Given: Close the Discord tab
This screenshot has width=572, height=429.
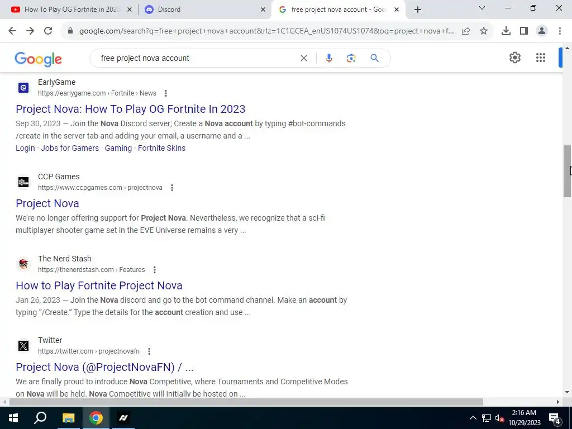Looking at the screenshot, I should point(263,9).
